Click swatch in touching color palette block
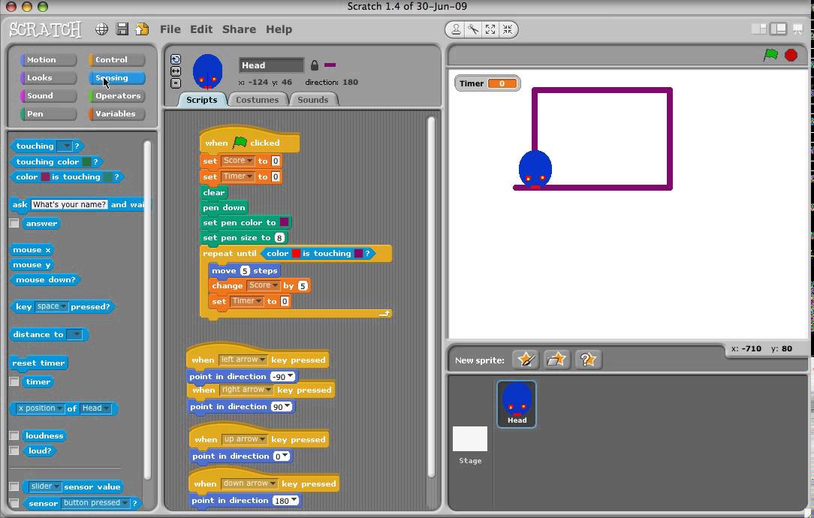814x518 pixels. click(86, 162)
